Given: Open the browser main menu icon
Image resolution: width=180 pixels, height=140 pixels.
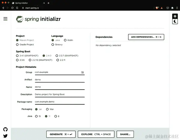Looking at the screenshot, I should (177, 8).
